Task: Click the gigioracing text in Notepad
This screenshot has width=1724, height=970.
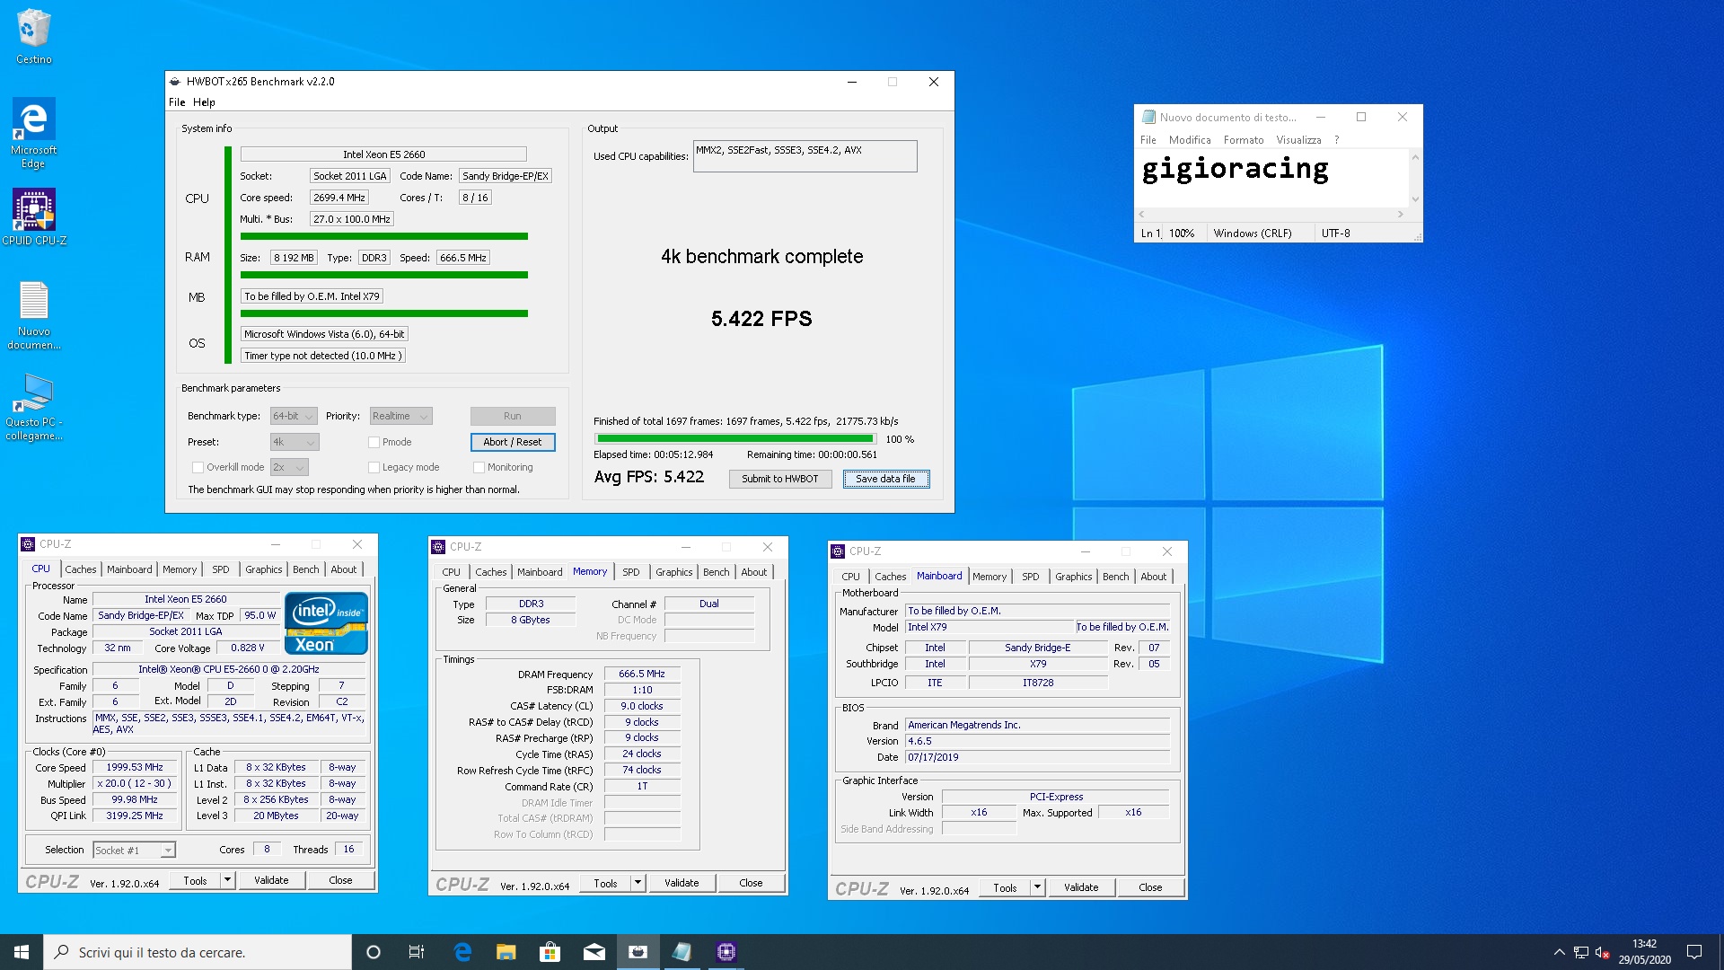Action: [1235, 170]
